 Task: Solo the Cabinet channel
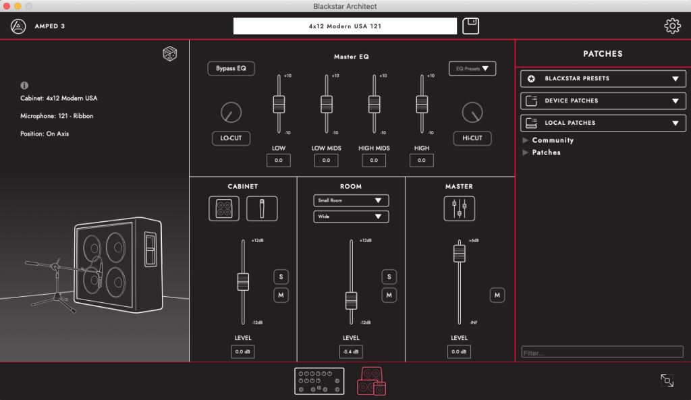click(281, 277)
